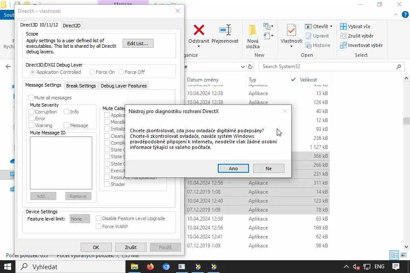Image resolution: width=410 pixels, height=273 pixels.
Task: Expand address bar history dropdown in Explorer
Action: click(243, 67)
